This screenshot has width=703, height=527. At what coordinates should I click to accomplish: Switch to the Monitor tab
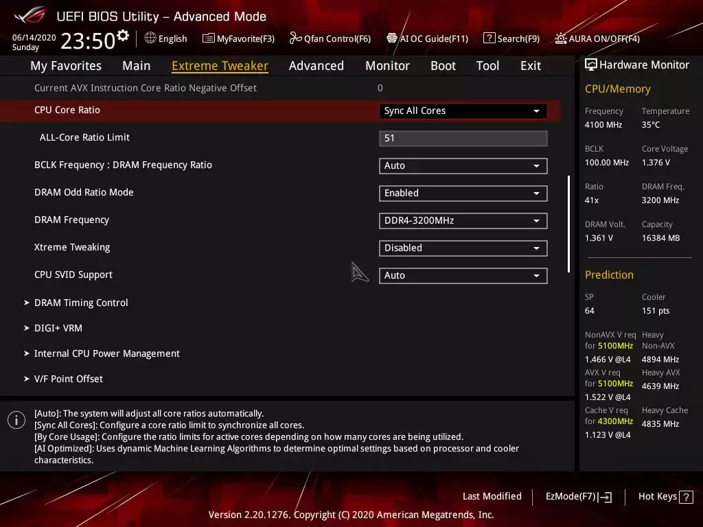387,66
